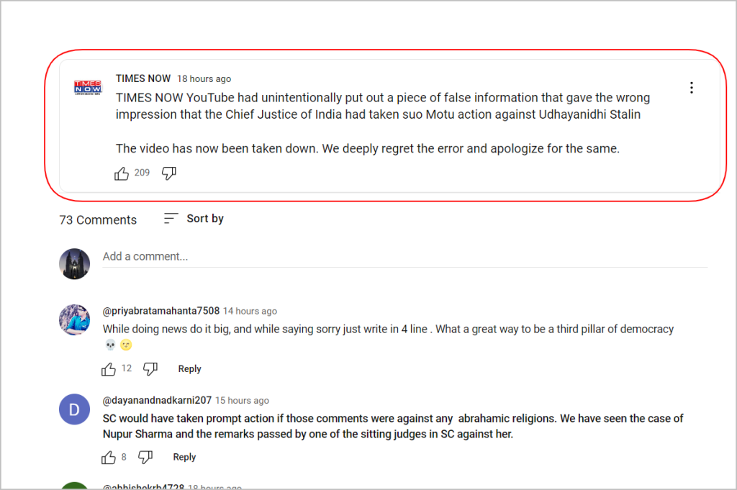Click the '14 hours ago' comment timestamp
Viewport: 737px width, 490px height.
point(250,311)
